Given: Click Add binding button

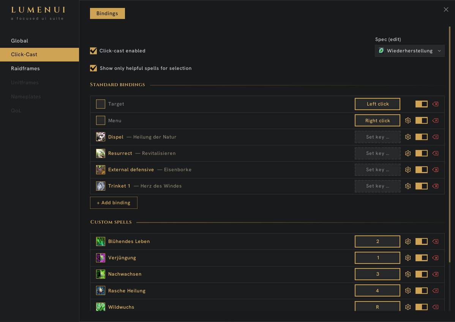Looking at the screenshot, I should click(x=114, y=202).
